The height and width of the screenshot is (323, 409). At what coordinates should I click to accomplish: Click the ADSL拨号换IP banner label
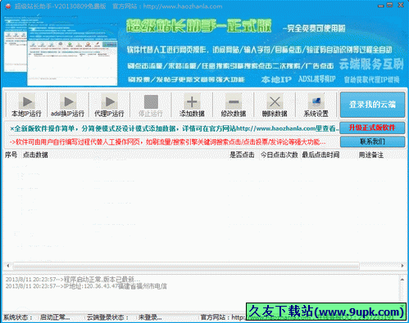316,79
